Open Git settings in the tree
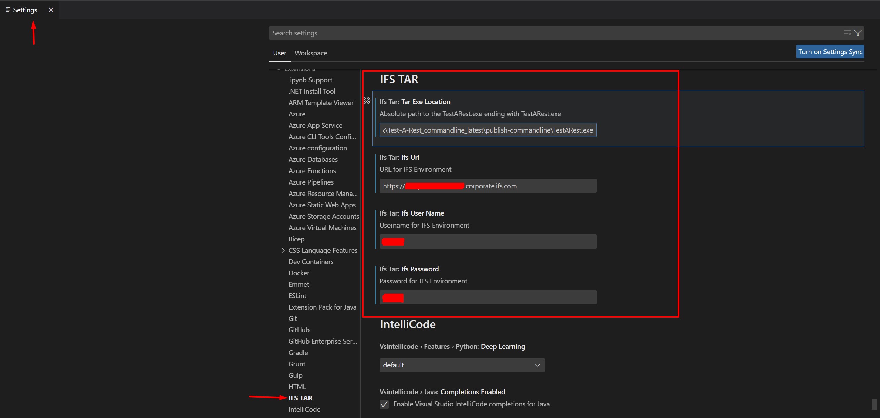 coord(293,318)
